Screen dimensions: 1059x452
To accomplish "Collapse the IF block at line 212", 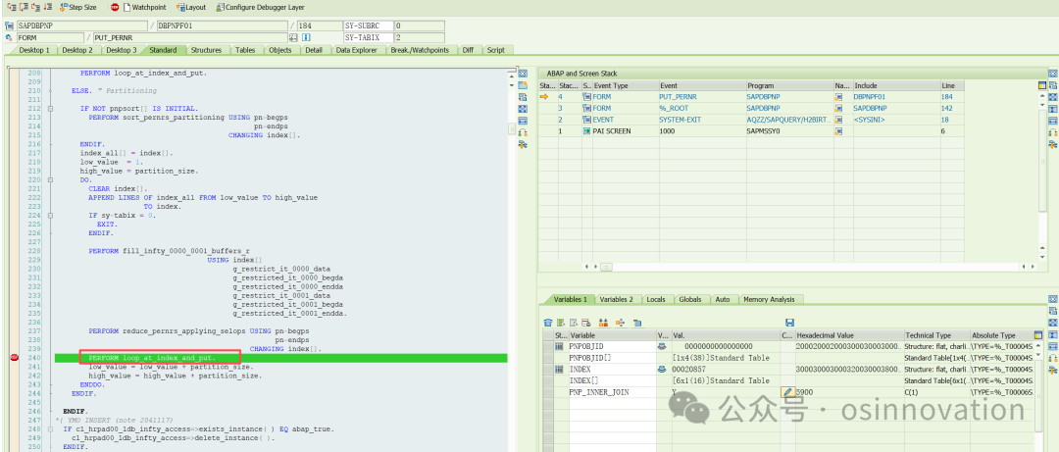I will pos(50,108).
